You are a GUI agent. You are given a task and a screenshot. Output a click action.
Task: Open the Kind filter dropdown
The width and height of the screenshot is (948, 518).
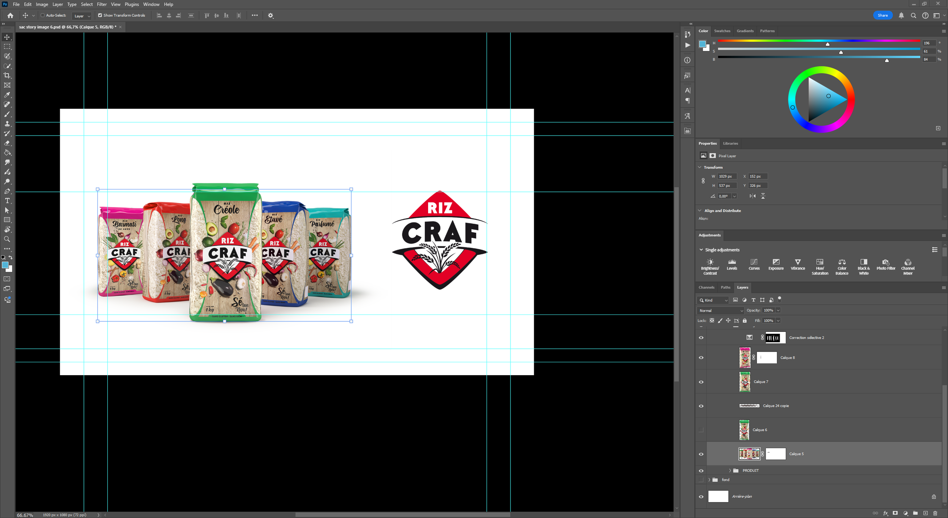[713, 300]
